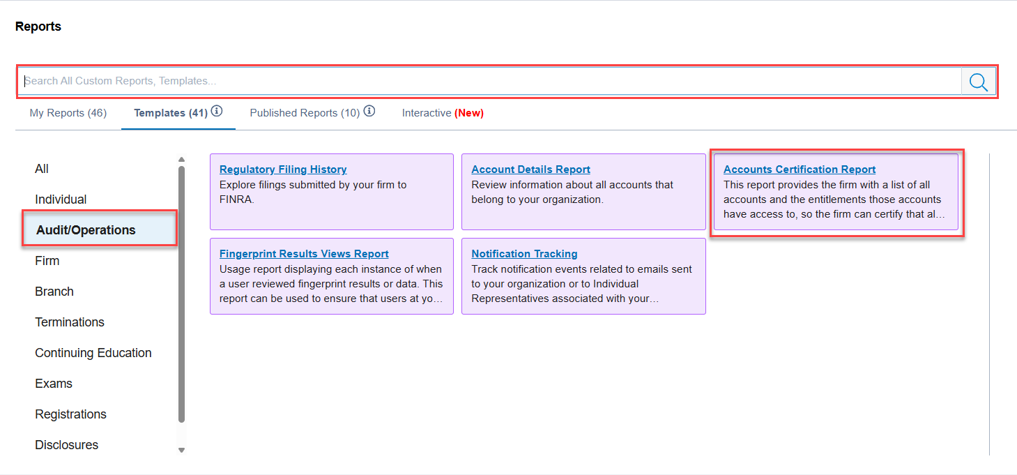The image size is (1017, 475).
Task: Select the Audit/Operations category
Action: point(100,229)
